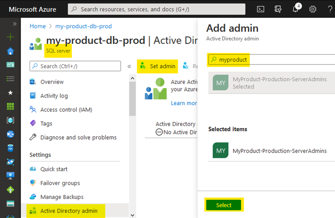Image resolution: width=335 pixels, height=218 pixels.
Task: Click the green Create a resource plus icon
Action: [10, 37]
